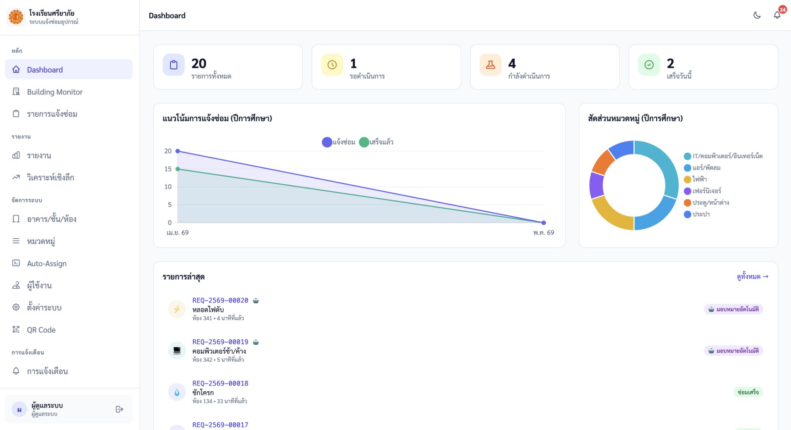Click the school logo in the sidebar
Viewport: 791px width, 430px height.
pos(16,17)
